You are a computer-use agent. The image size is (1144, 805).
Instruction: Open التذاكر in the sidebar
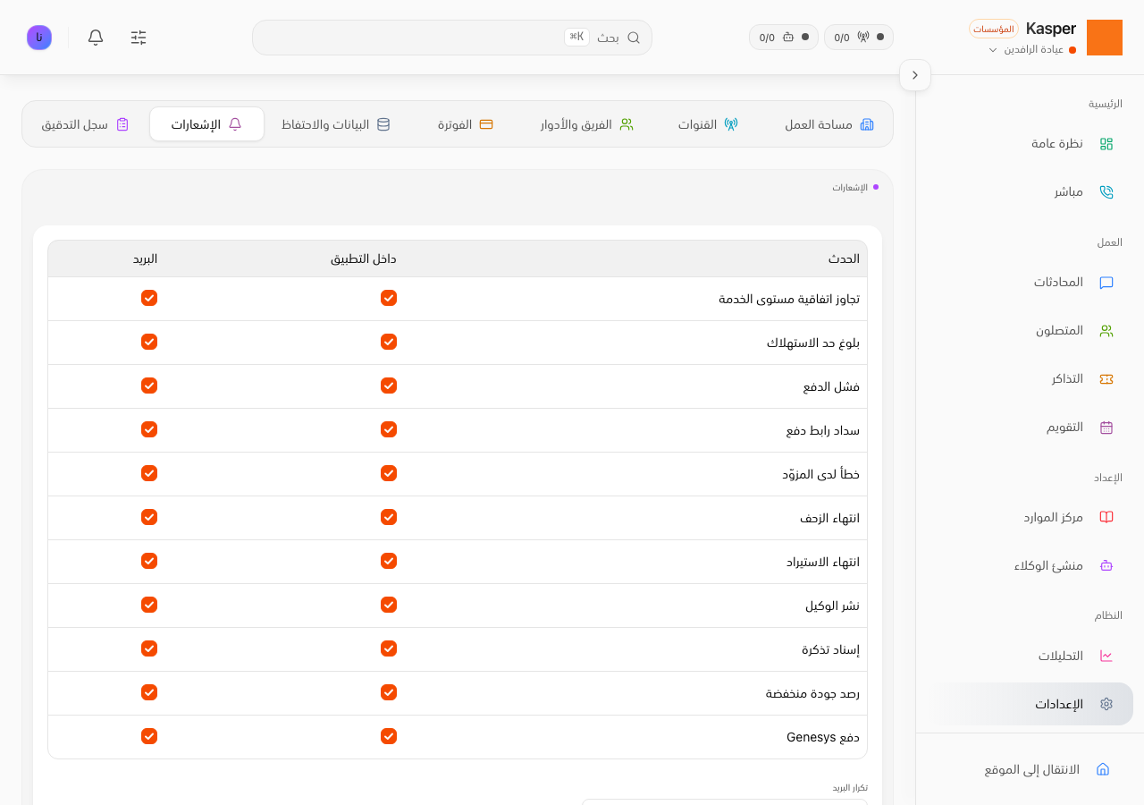[x=1030, y=379]
